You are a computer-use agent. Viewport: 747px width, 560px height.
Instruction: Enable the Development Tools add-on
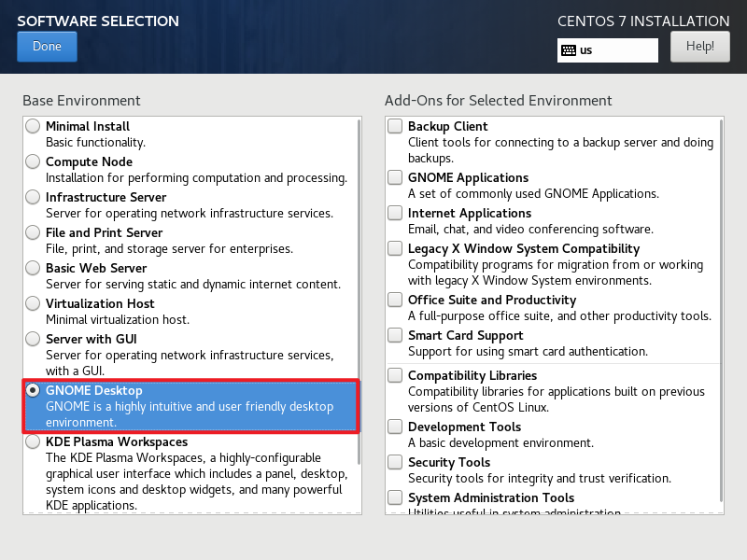395,426
